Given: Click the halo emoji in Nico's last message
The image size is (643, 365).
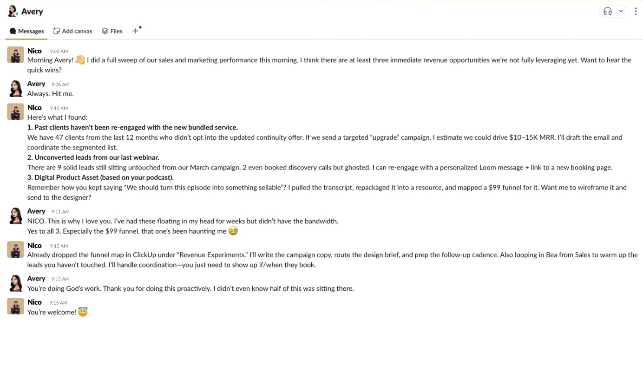Looking at the screenshot, I should coord(83,312).
